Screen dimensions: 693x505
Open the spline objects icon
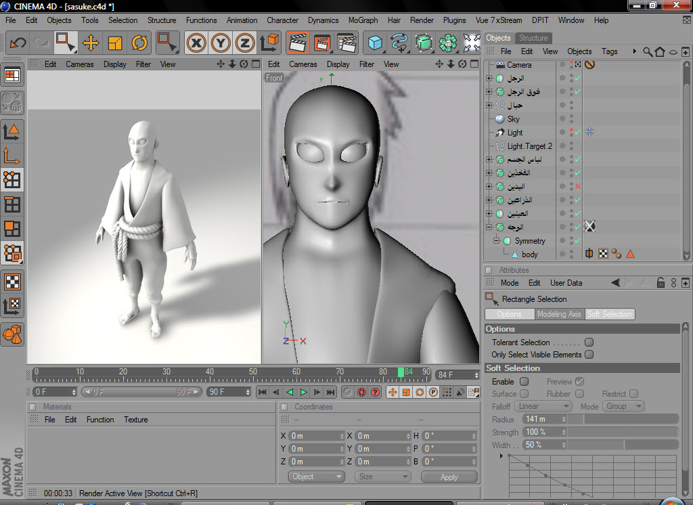click(399, 43)
